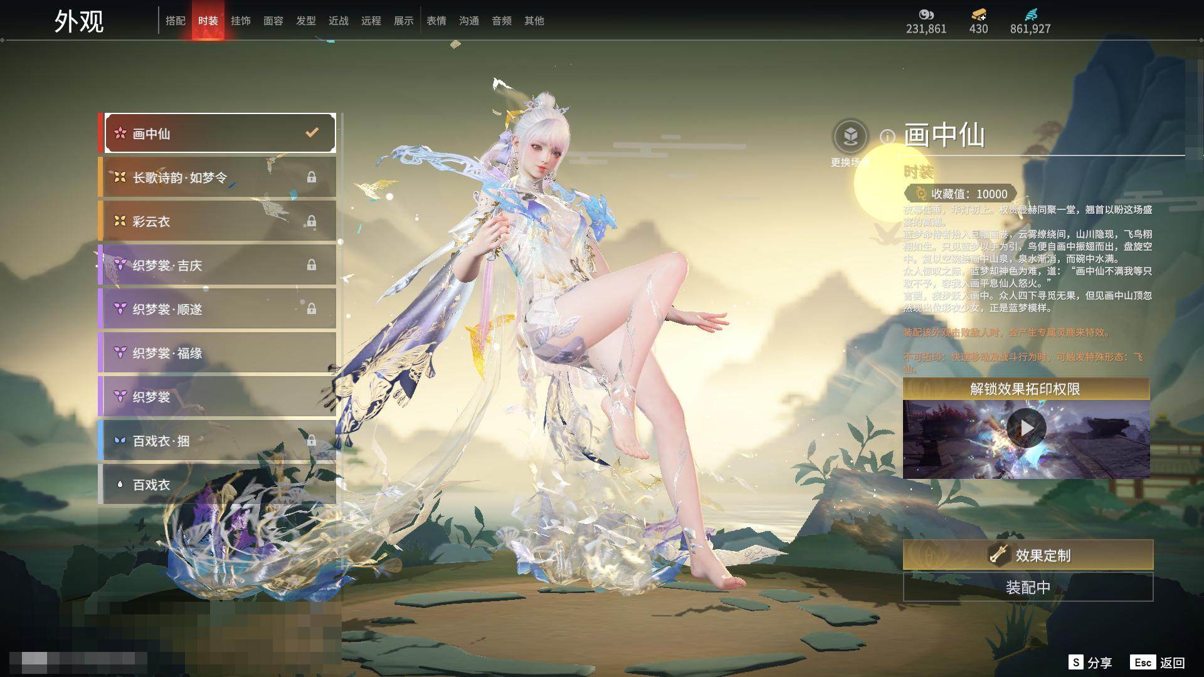The width and height of the screenshot is (1204, 677).
Task: Click the checkmark on the 画中仙 outfit
Action: pyautogui.click(x=312, y=132)
